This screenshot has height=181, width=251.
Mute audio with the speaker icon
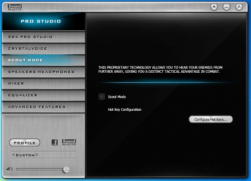coord(10,169)
